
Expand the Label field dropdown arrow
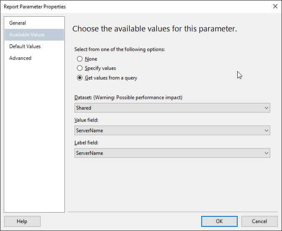(267, 153)
